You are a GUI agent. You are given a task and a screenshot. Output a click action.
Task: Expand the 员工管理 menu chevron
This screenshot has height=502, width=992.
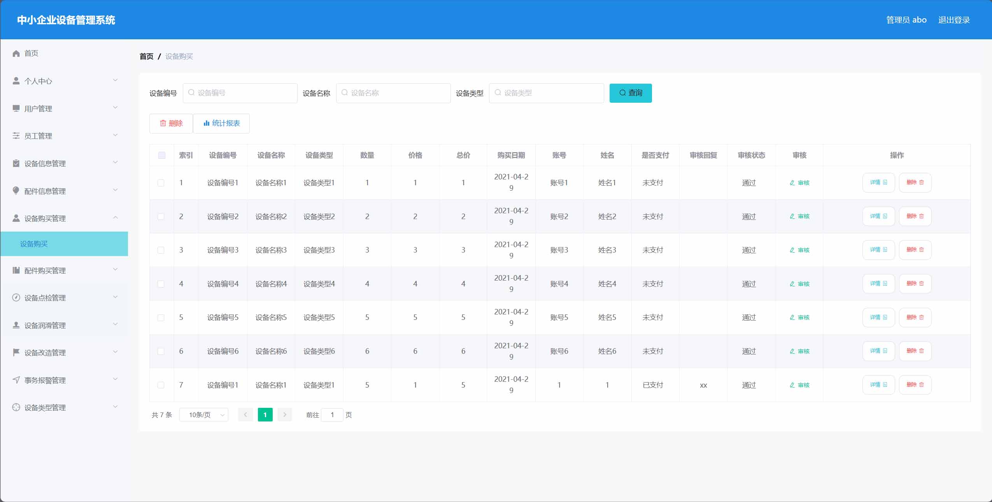point(115,135)
